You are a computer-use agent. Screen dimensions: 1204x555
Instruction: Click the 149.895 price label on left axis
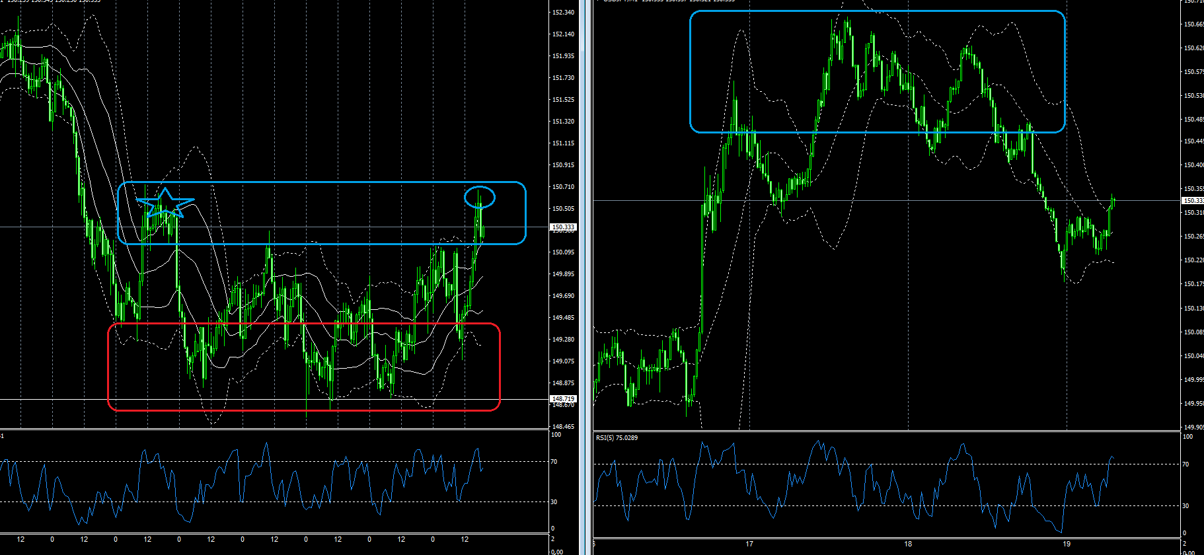coord(563,274)
